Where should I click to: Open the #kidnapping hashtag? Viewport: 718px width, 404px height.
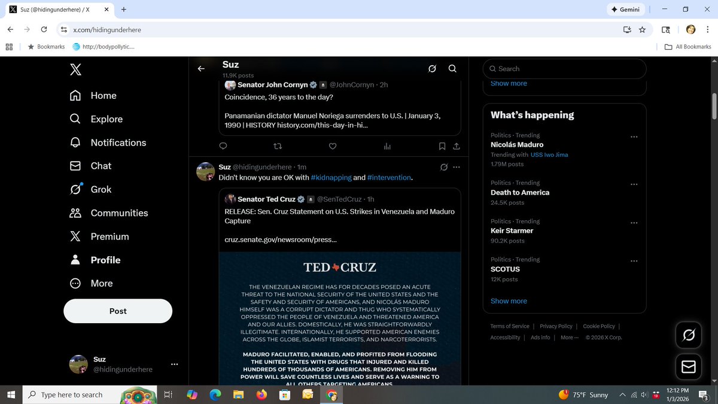tap(331, 178)
